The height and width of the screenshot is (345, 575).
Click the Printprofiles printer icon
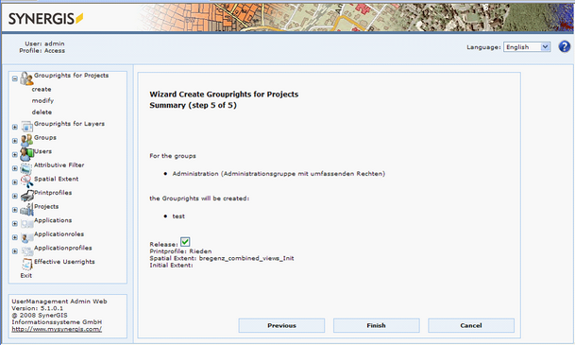tap(26, 196)
